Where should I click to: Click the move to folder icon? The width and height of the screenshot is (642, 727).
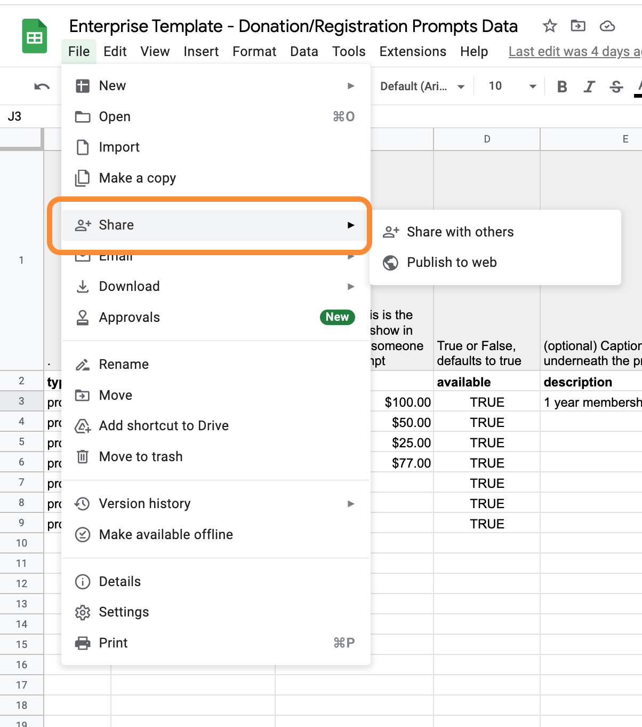[x=578, y=26]
